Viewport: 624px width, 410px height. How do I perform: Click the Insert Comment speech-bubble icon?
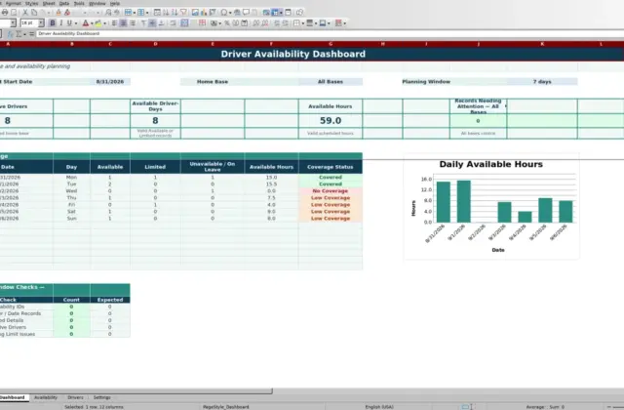(246, 13)
